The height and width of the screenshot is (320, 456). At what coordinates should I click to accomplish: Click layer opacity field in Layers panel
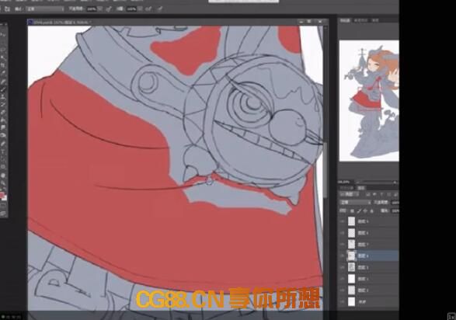(395, 202)
